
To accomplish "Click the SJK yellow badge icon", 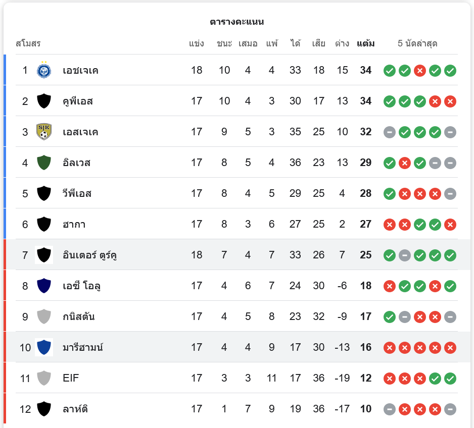I will click(44, 132).
